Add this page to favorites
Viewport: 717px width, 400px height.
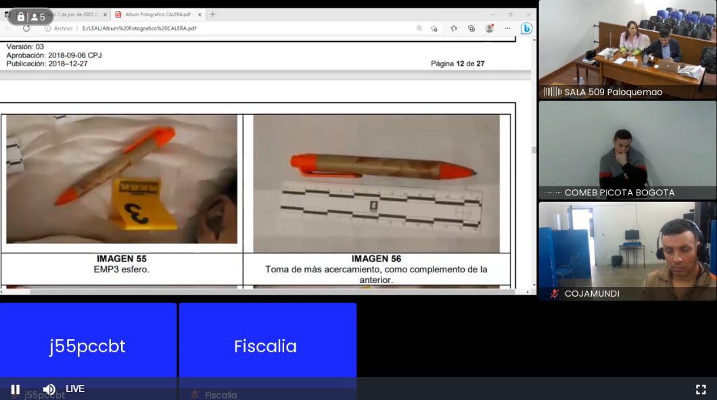[x=435, y=28]
